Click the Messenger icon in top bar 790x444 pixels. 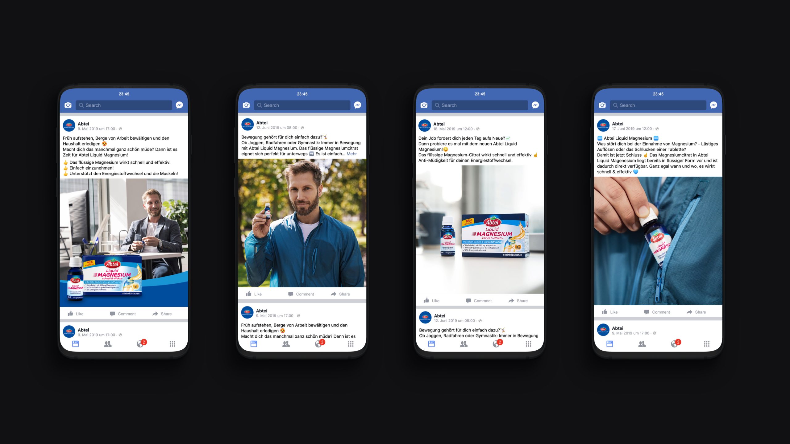[180, 105]
